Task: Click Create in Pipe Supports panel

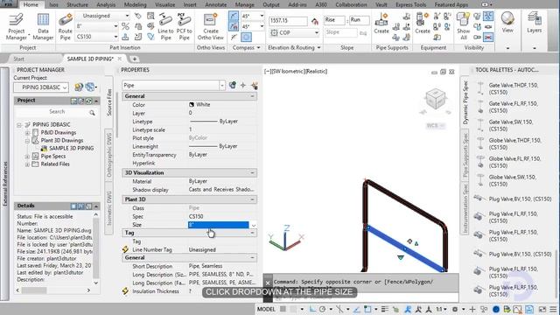Action: click(x=381, y=24)
